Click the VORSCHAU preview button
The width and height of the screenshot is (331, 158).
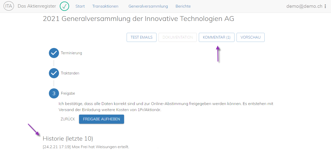[x=250, y=37]
